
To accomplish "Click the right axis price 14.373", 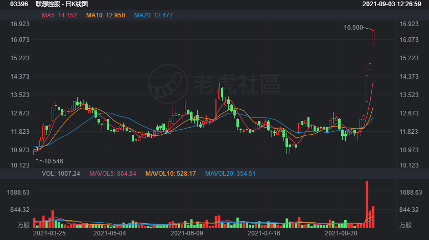I will pos(409,77).
